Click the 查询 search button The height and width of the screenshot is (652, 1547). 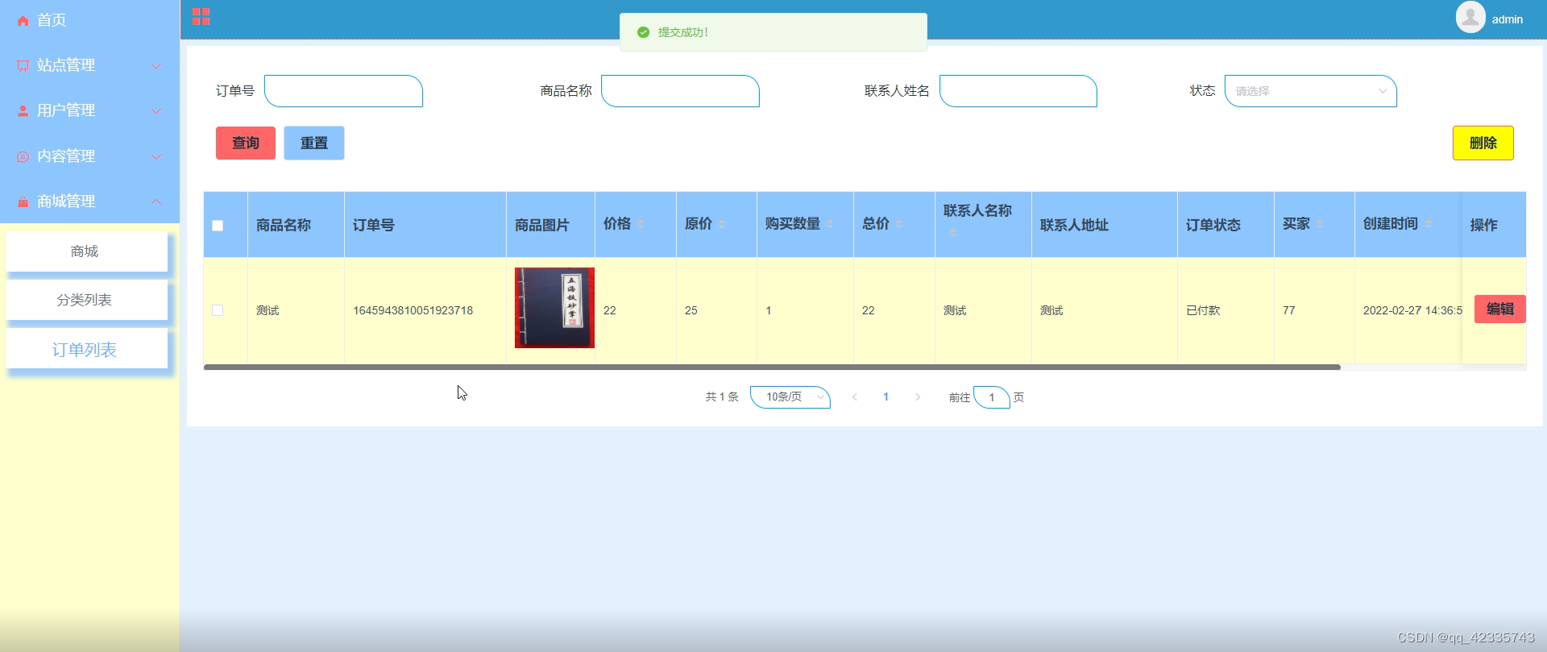[x=246, y=143]
